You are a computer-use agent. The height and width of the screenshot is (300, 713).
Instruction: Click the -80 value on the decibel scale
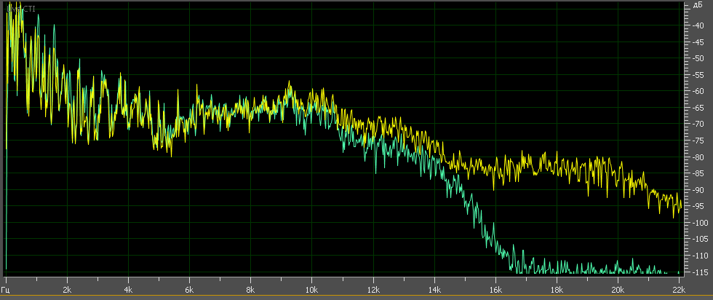(x=698, y=157)
